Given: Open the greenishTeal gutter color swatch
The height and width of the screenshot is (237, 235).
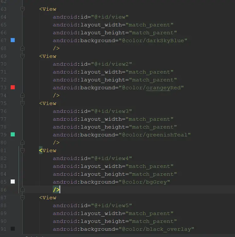Looking at the screenshot, I should (13, 134).
